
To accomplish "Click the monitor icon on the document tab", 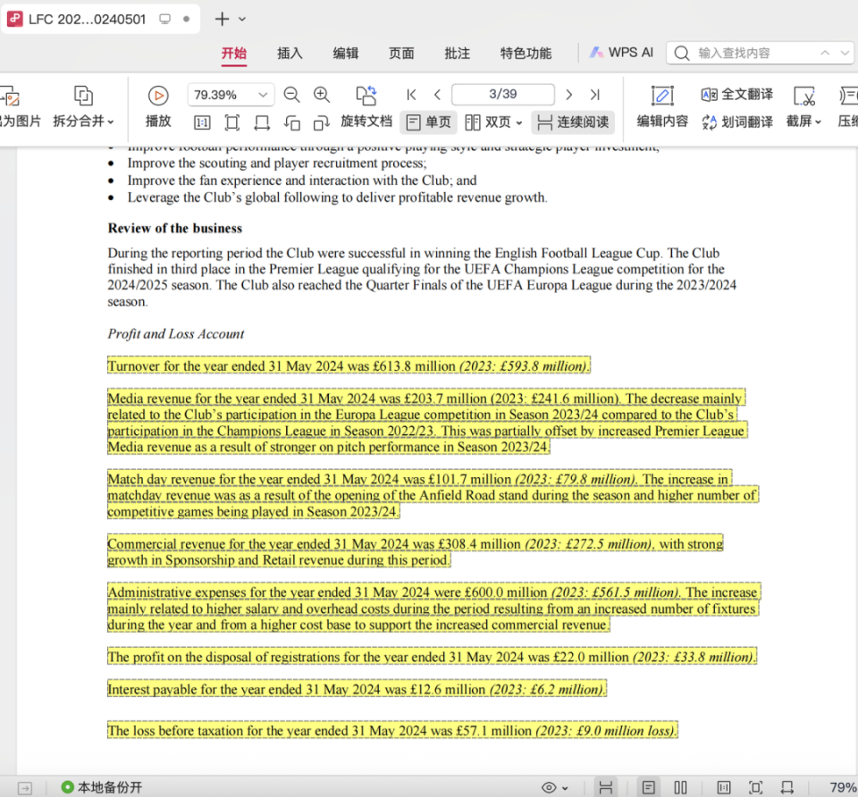I will [164, 19].
